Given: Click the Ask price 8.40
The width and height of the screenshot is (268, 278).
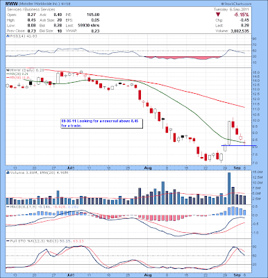Looking at the screenshot, I should (58, 15).
